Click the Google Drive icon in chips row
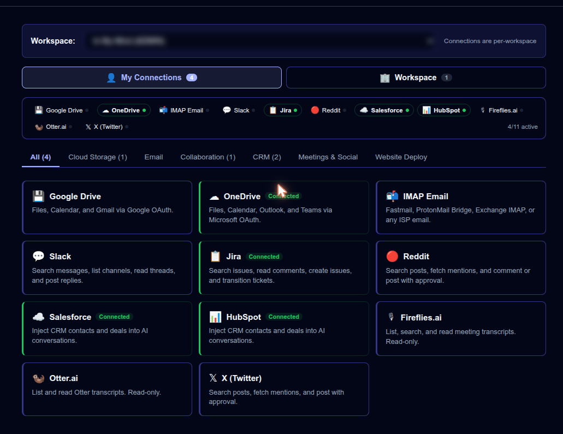This screenshot has height=434, width=563. point(39,110)
